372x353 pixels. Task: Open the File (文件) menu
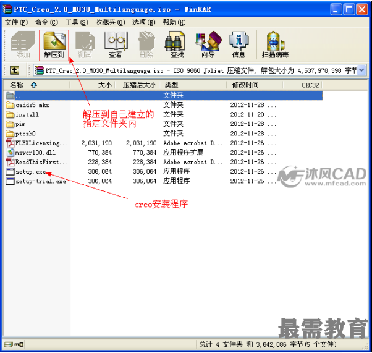[16, 22]
